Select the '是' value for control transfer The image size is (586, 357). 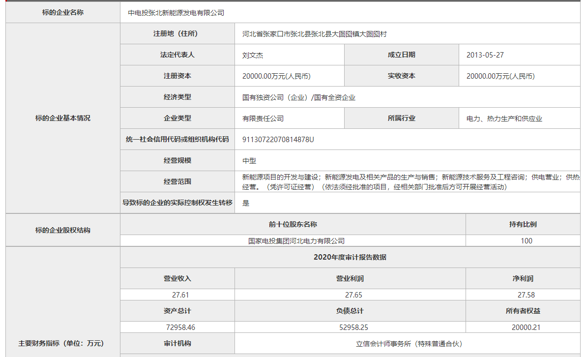(x=246, y=203)
